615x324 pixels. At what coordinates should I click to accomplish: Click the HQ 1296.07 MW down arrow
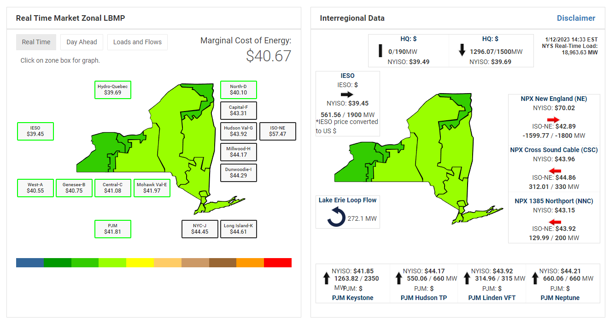[x=462, y=50]
